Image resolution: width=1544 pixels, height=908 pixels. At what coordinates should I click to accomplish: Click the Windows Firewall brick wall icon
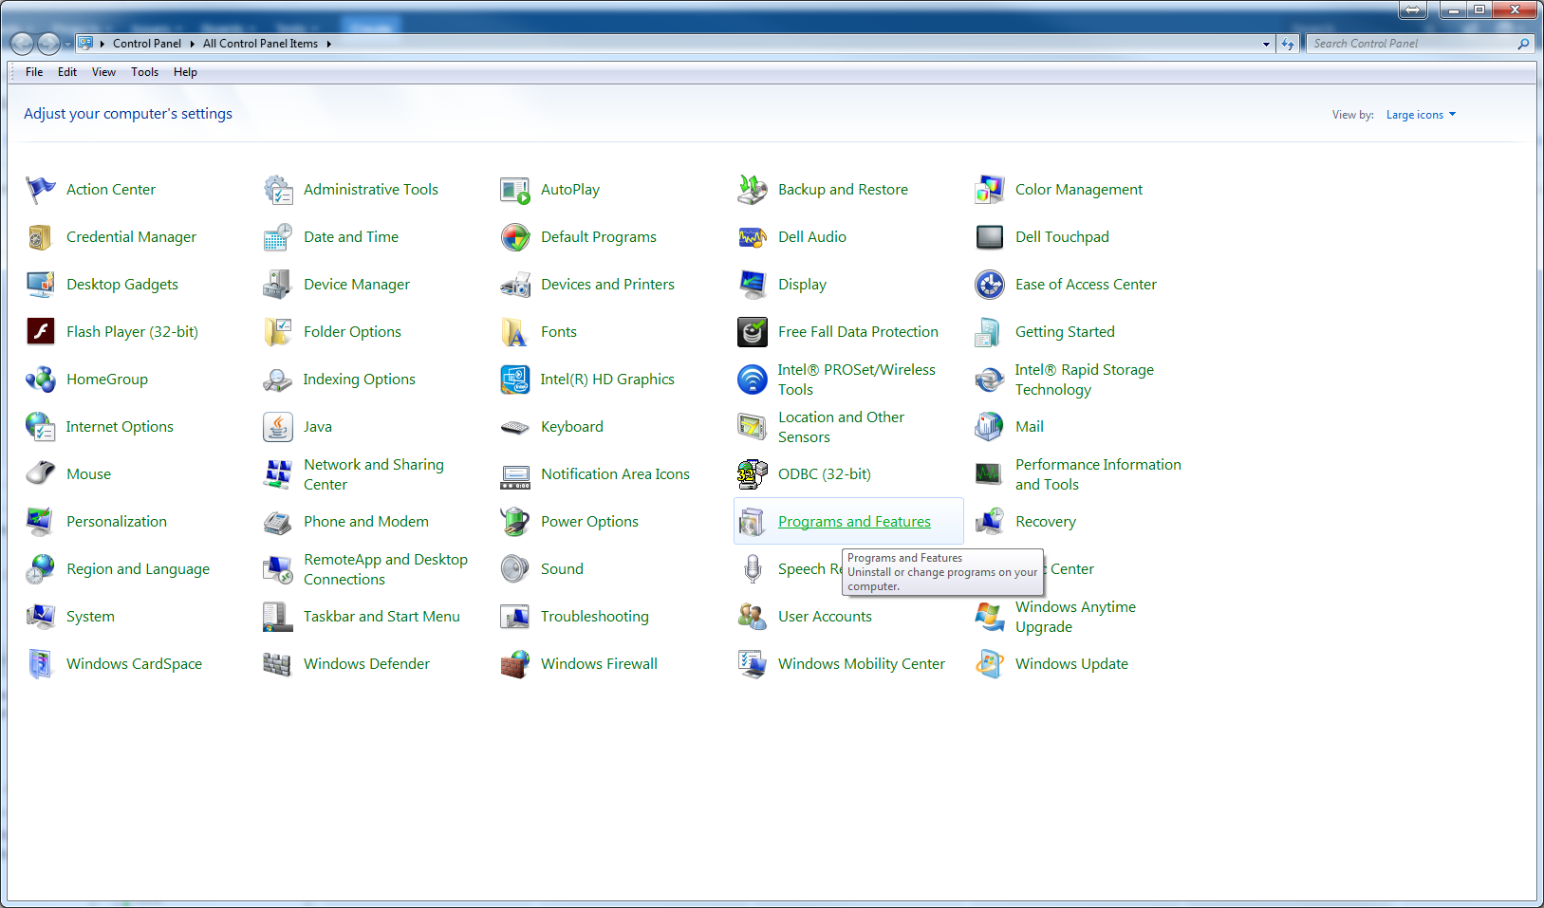[x=515, y=664]
